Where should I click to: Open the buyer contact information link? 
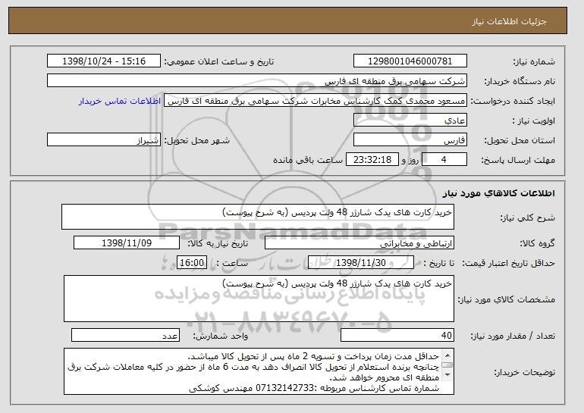(x=120, y=101)
